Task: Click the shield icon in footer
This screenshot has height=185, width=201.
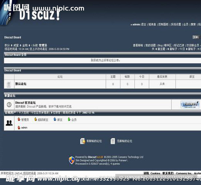Action: pyautogui.click(x=72, y=160)
